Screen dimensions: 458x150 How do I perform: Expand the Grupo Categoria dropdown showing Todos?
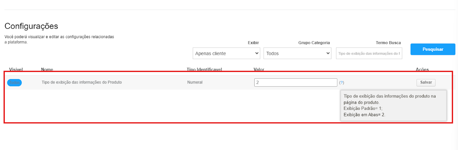tap(297, 53)
